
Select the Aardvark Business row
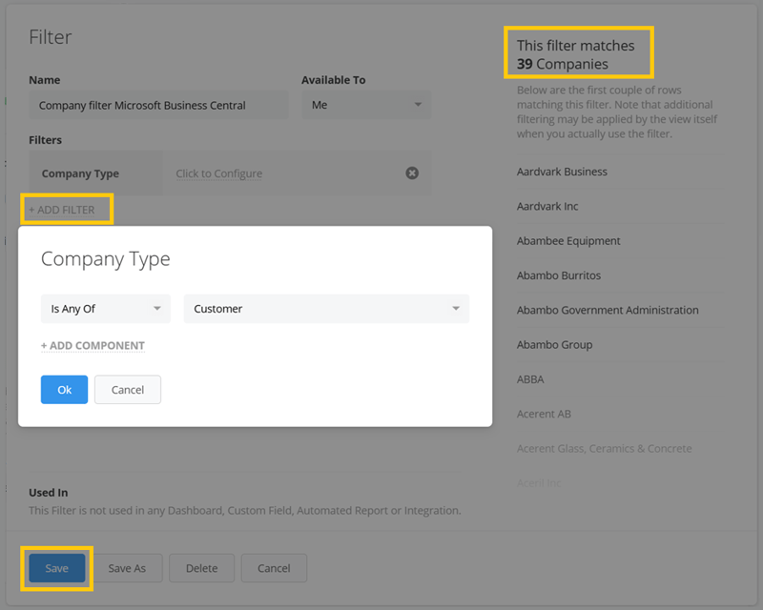621,172
